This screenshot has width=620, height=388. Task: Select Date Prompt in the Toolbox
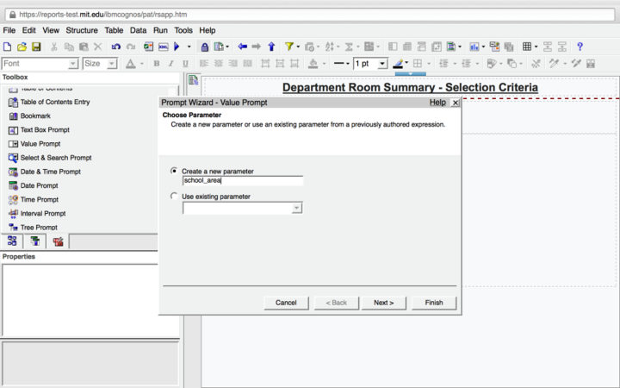40,185
